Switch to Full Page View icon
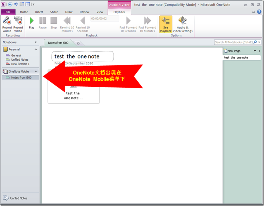 pyautogui.click(x=28, y=4)
